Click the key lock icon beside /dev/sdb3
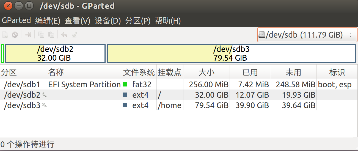Viewport: 358px width, 151px height. pyautogui.click(x=44, y=105)
